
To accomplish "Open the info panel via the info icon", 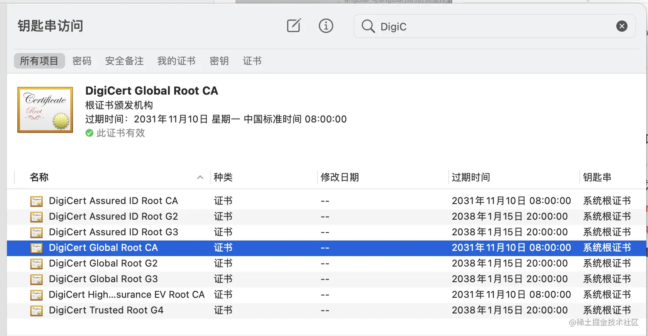I will [326, 26].
